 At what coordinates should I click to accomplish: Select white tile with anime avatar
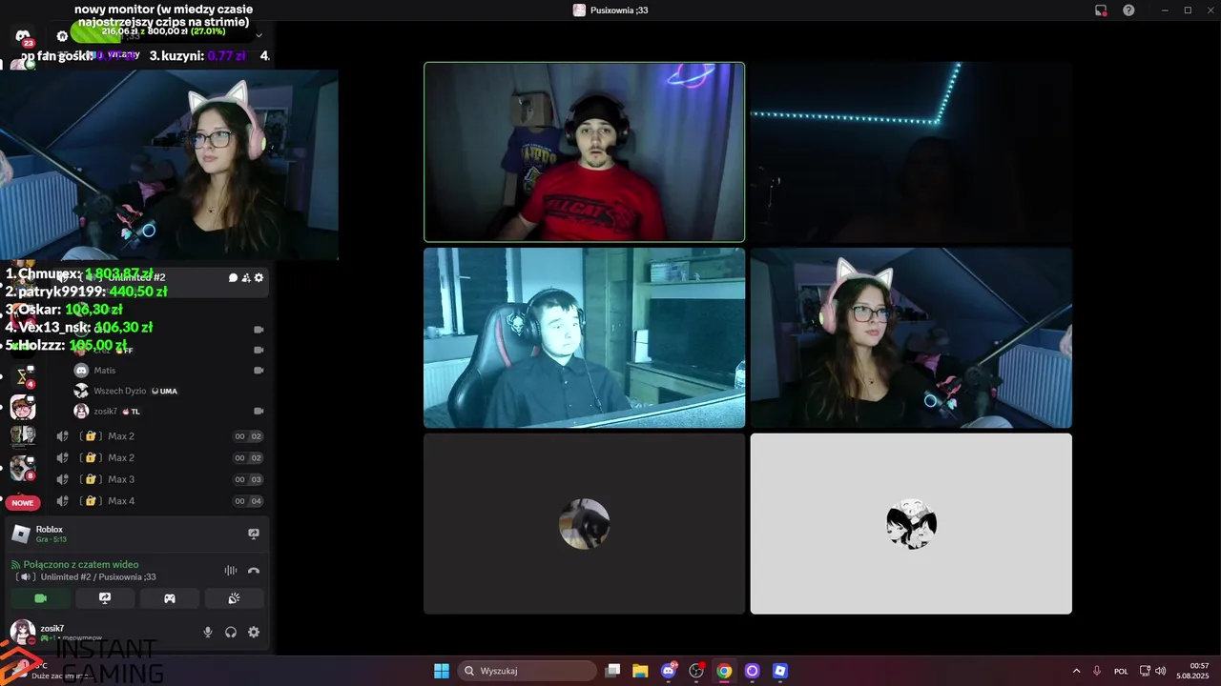point(911,524)
